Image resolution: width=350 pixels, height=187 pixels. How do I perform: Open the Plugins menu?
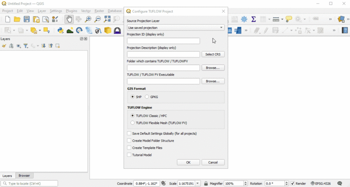coord(71,11)
